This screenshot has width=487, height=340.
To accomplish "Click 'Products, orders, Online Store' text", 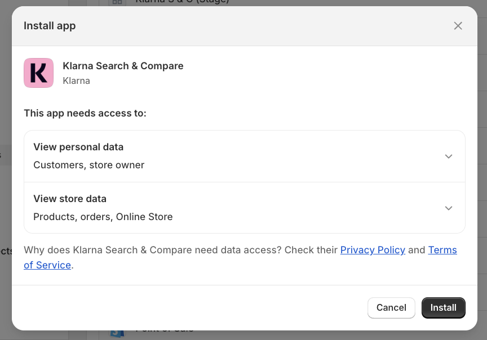I will click(x=103, y=217).
